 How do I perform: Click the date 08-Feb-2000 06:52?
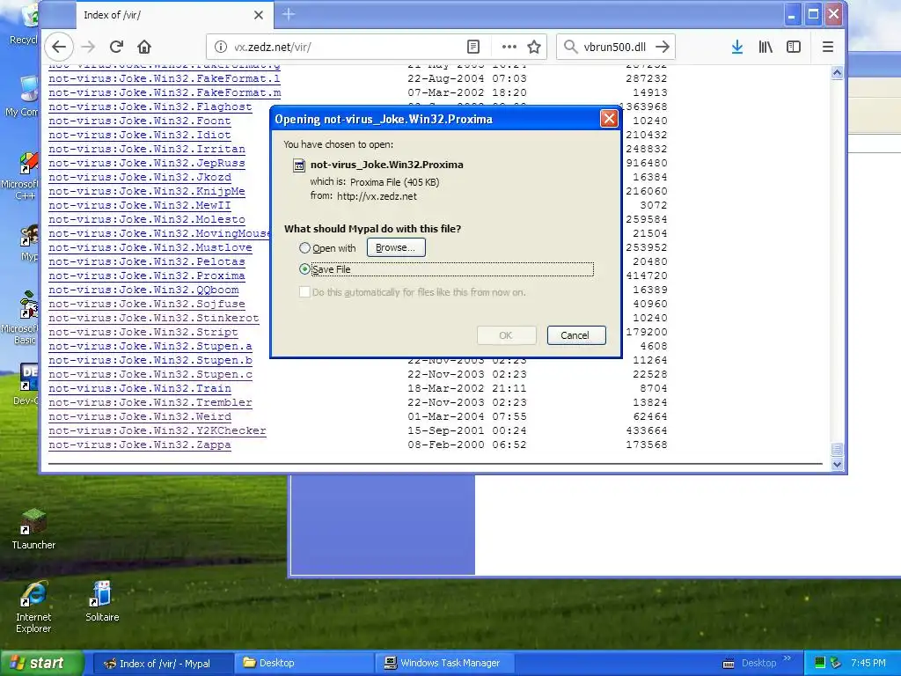click(x=466, y=445)
